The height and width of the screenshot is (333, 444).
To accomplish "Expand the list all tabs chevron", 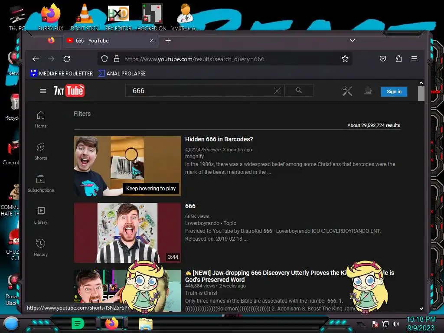I will pos(352,40).
